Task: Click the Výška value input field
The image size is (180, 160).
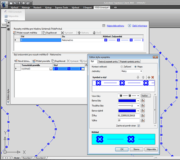Action: [x=129, y=121]
